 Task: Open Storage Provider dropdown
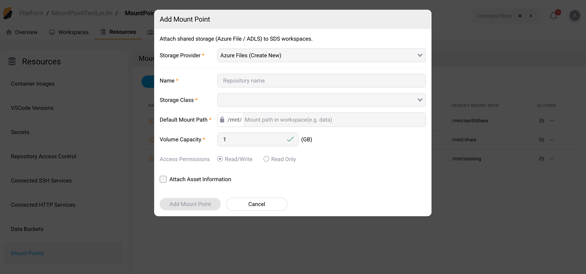pyautogui.click(x=321, y=55)
